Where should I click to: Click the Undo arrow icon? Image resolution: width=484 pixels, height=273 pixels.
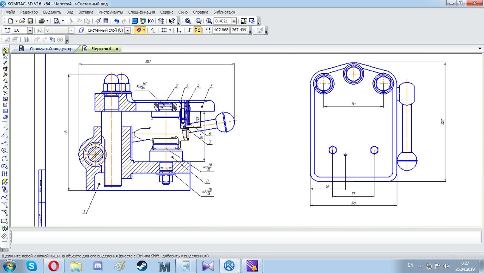click(116, 21)
